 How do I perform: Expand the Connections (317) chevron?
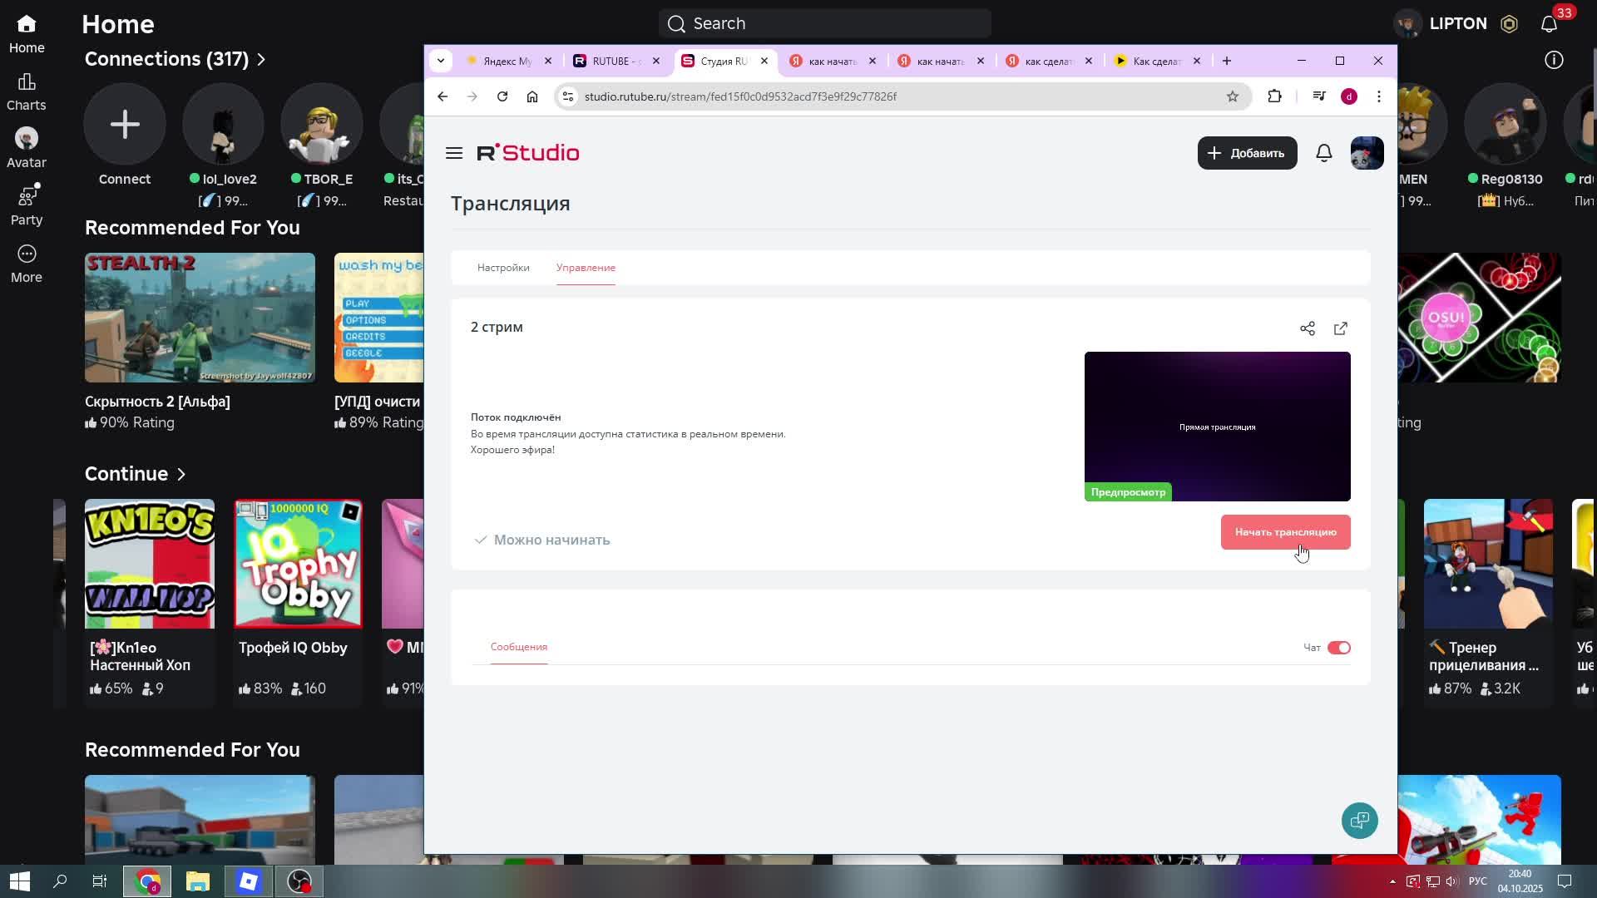(x=261, y=59)
